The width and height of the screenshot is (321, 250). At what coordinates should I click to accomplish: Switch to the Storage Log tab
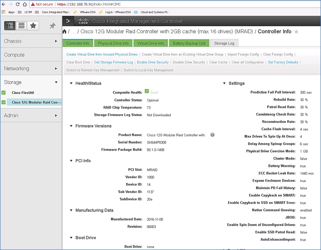click(224, 43)
